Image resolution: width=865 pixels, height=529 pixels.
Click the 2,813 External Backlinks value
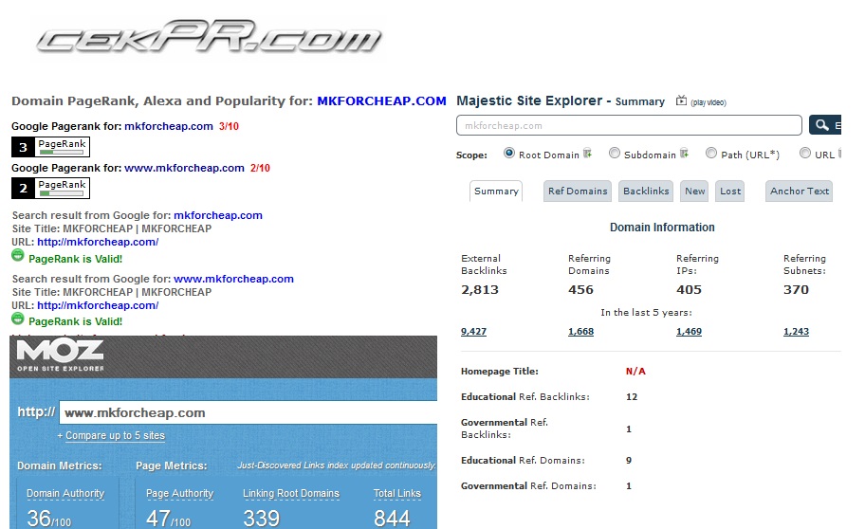479,289
